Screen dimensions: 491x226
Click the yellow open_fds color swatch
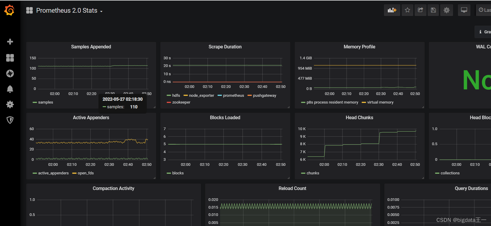[x=74, y=173]
